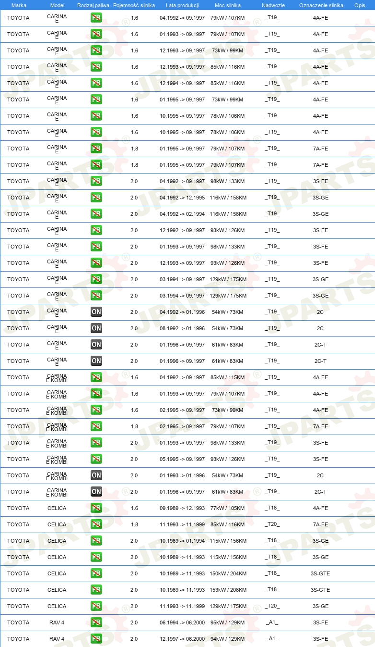This screenshot has width=375, height=647.
Task: Click the 150kW / 204KM power cell
Action: [x=228, y=573]
